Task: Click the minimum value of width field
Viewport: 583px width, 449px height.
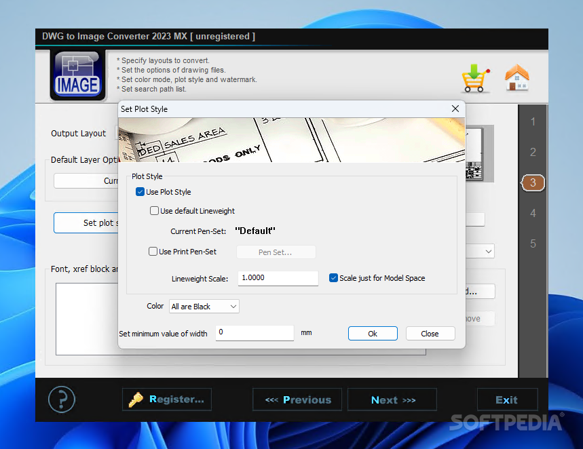Action: [255, 332]
